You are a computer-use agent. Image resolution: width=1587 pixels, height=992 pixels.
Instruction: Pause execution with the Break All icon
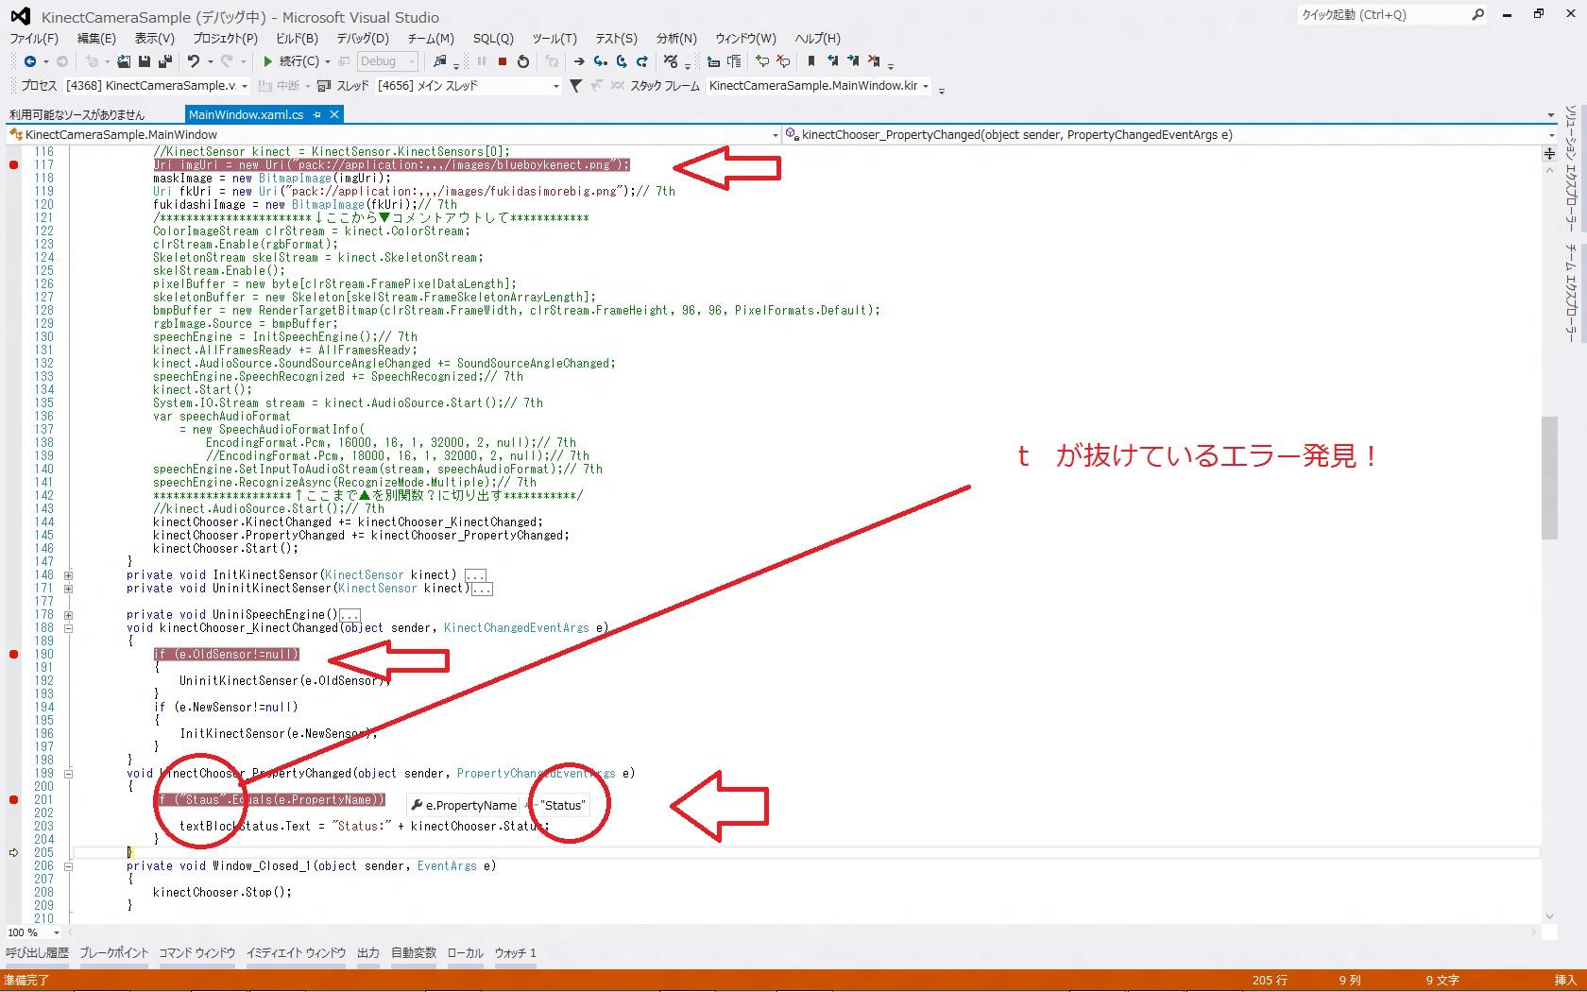click(x=482, y=61)
